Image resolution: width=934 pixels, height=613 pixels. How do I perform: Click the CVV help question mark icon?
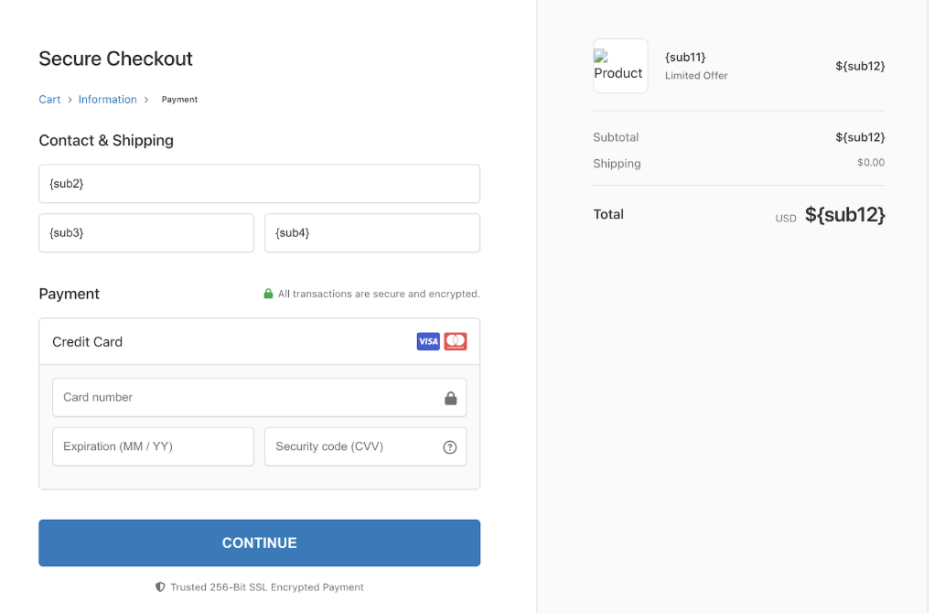point(449,447)
